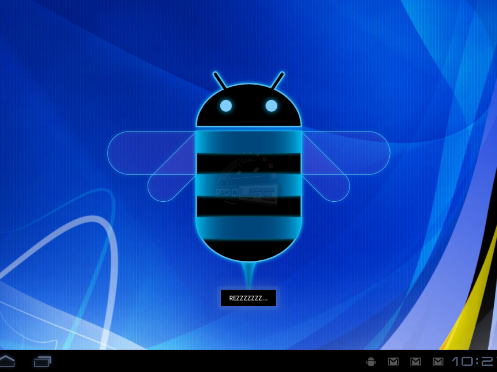Open the first Gmail notification icon
Image resolution: width=497 pixels, height=372 pixels.
[x=393, y=362]
